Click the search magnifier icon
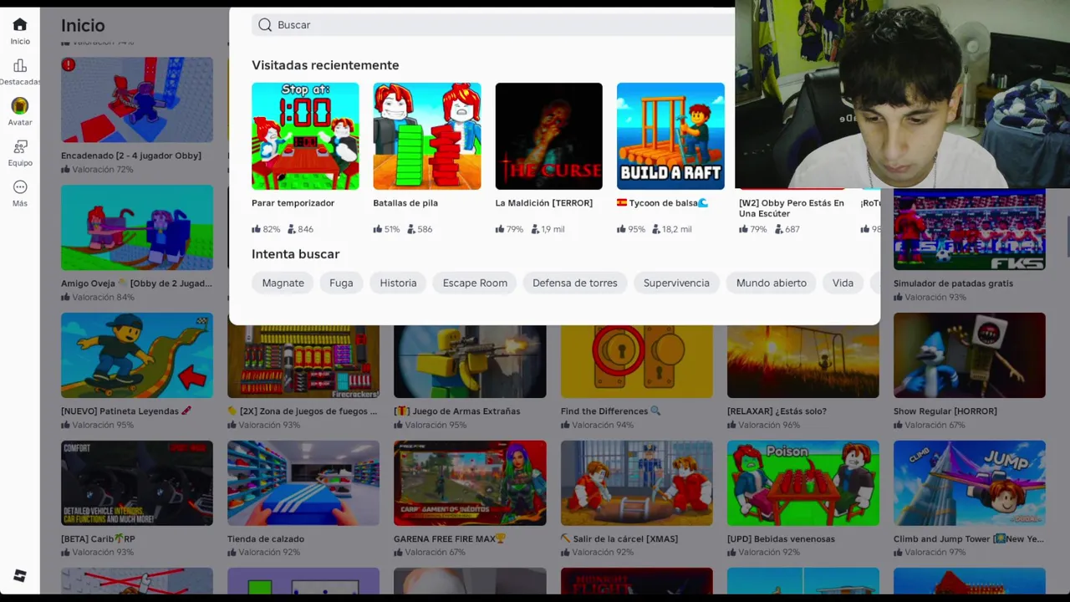This screenshot has width=1070, height=602. (265, 25)
